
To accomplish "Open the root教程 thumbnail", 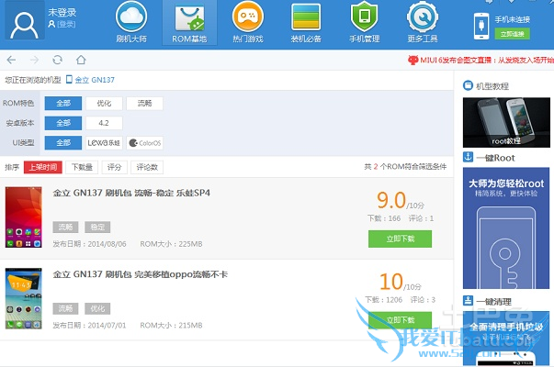I will (x=506, y=122).
